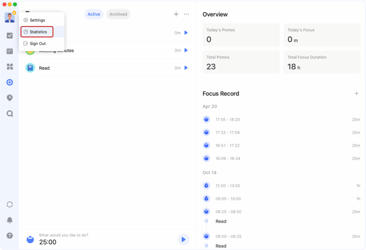Start focus timer for Read
The height and width of the screenshot is (250, 366).
(x=186, y=68)
